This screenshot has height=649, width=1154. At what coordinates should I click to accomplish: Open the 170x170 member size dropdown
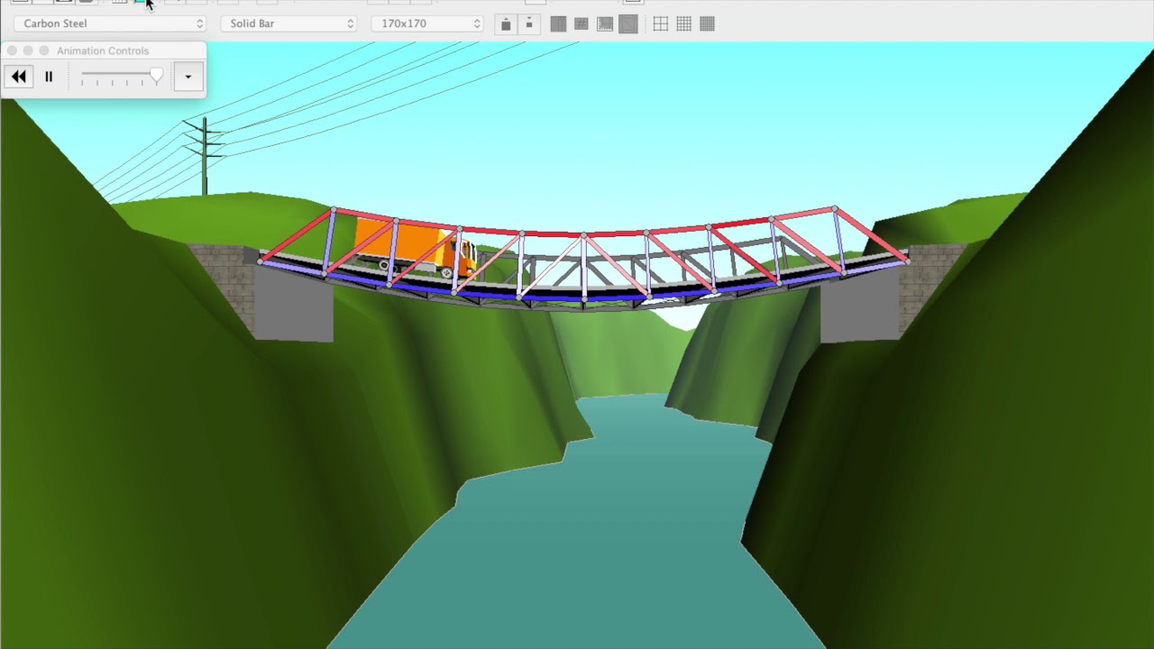pyautogui.click(x=428, y=23)
